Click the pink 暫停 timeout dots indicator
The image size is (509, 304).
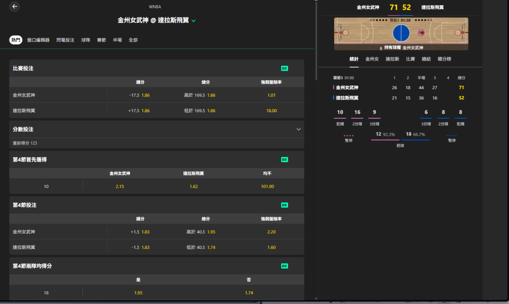348,135
